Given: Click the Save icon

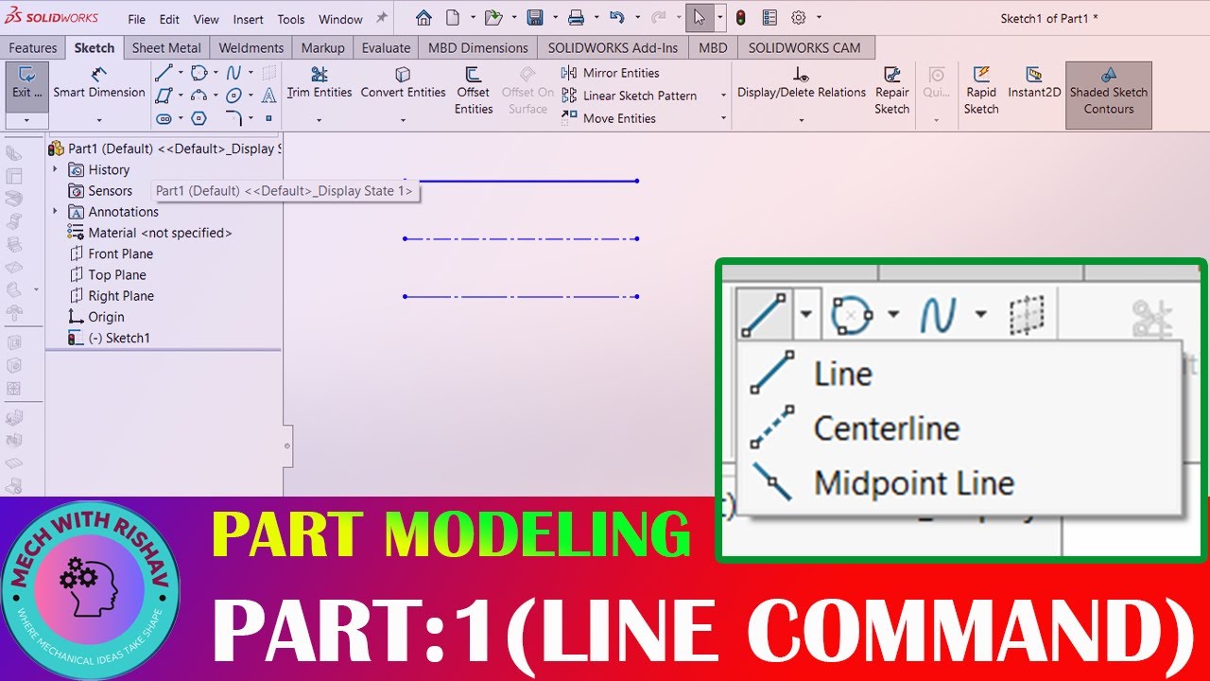Looking at the screenshot, I should (535, 17).
